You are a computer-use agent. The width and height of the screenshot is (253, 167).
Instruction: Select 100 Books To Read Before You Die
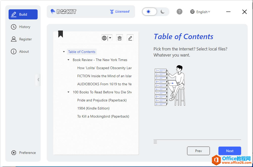102,92
